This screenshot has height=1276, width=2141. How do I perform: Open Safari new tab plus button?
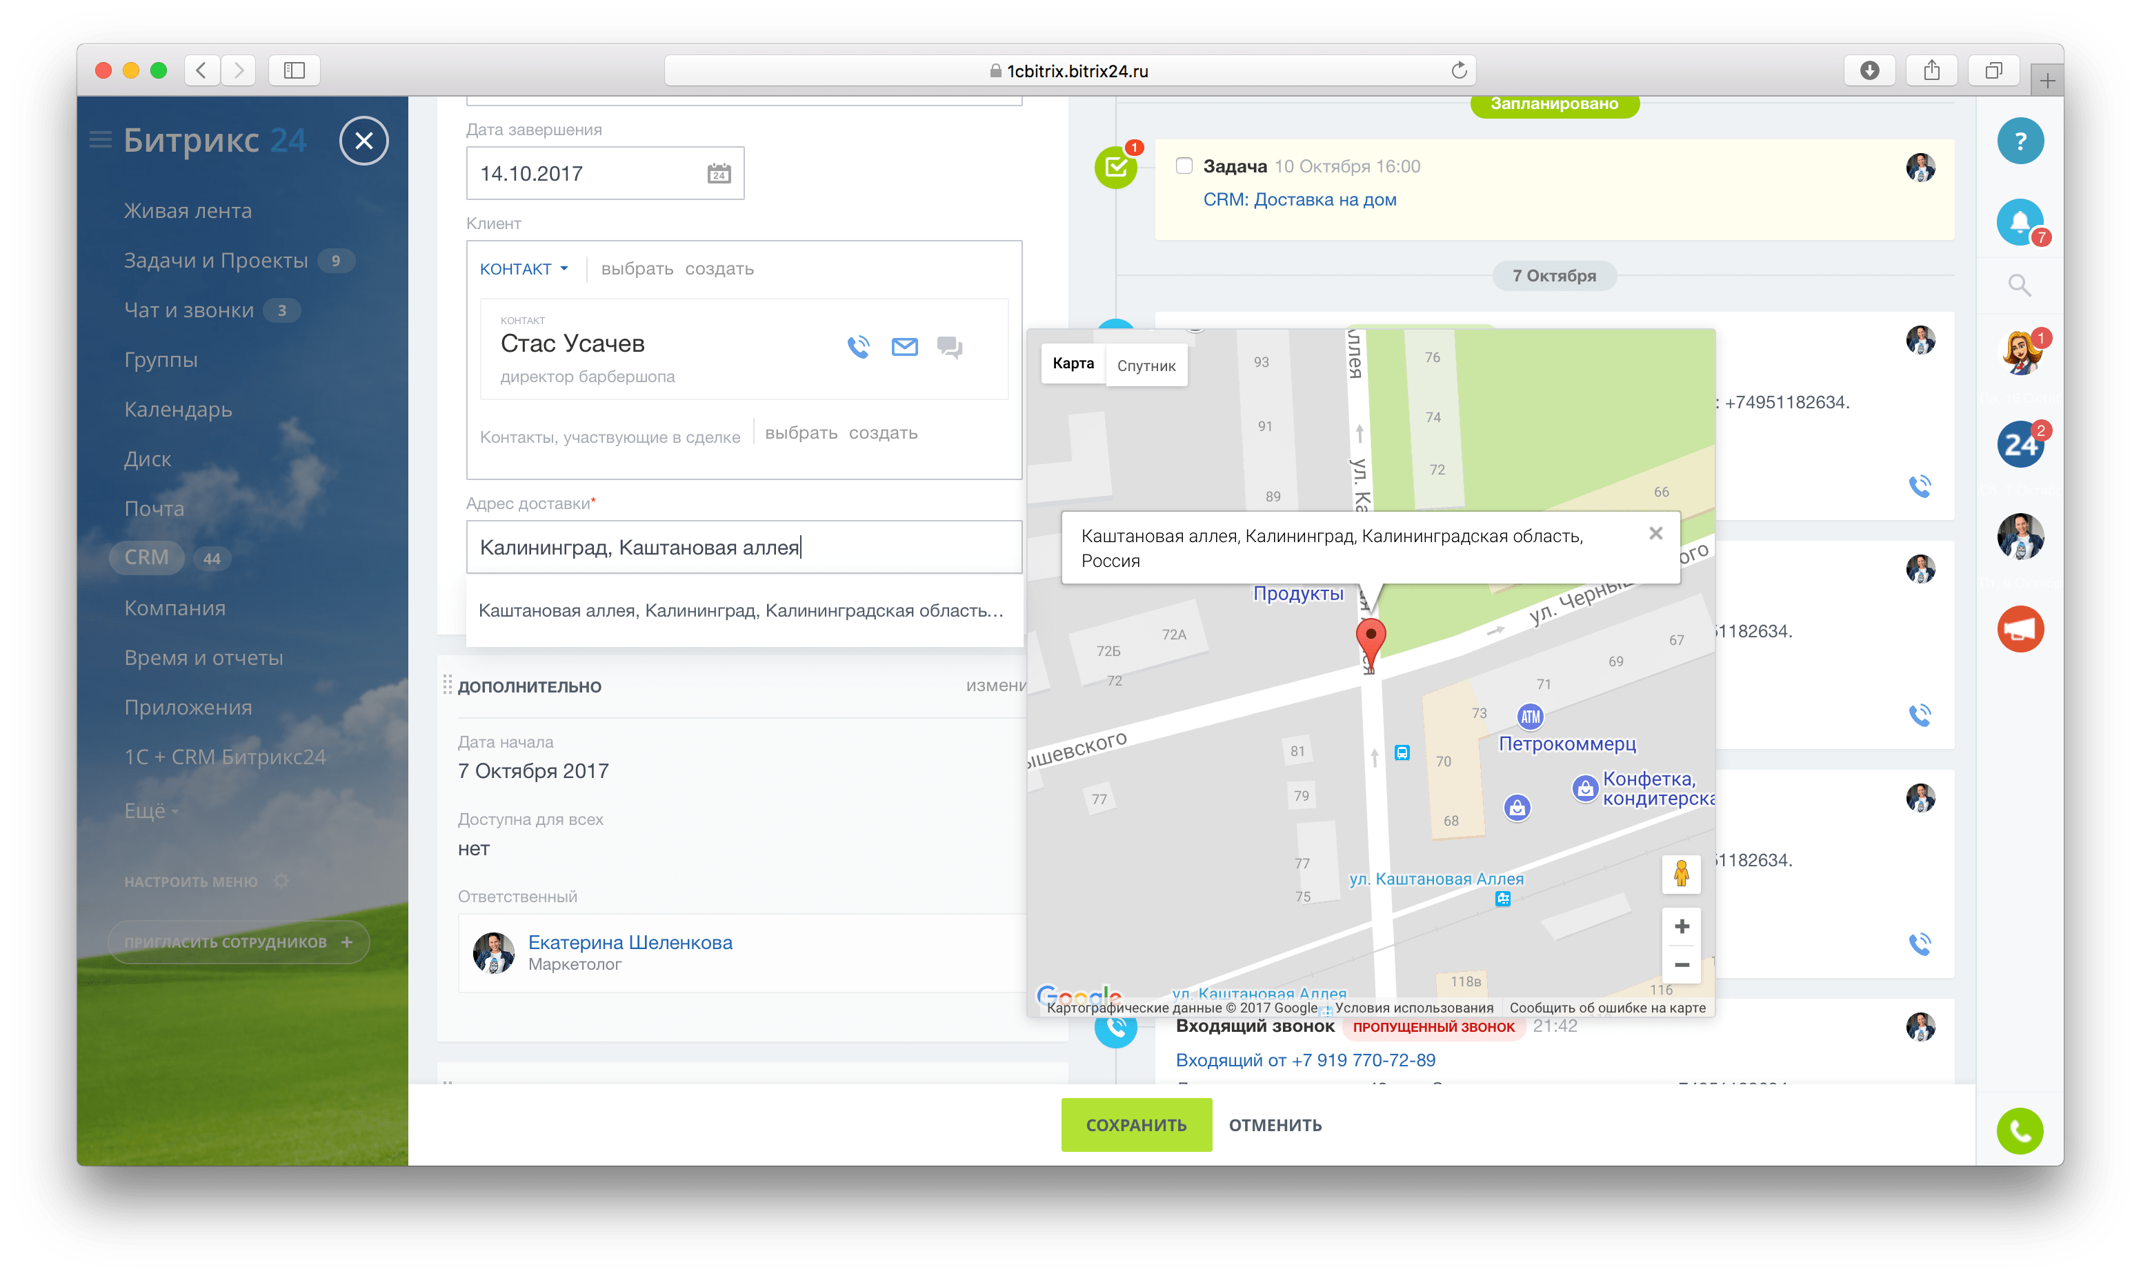pos(2047,80)
